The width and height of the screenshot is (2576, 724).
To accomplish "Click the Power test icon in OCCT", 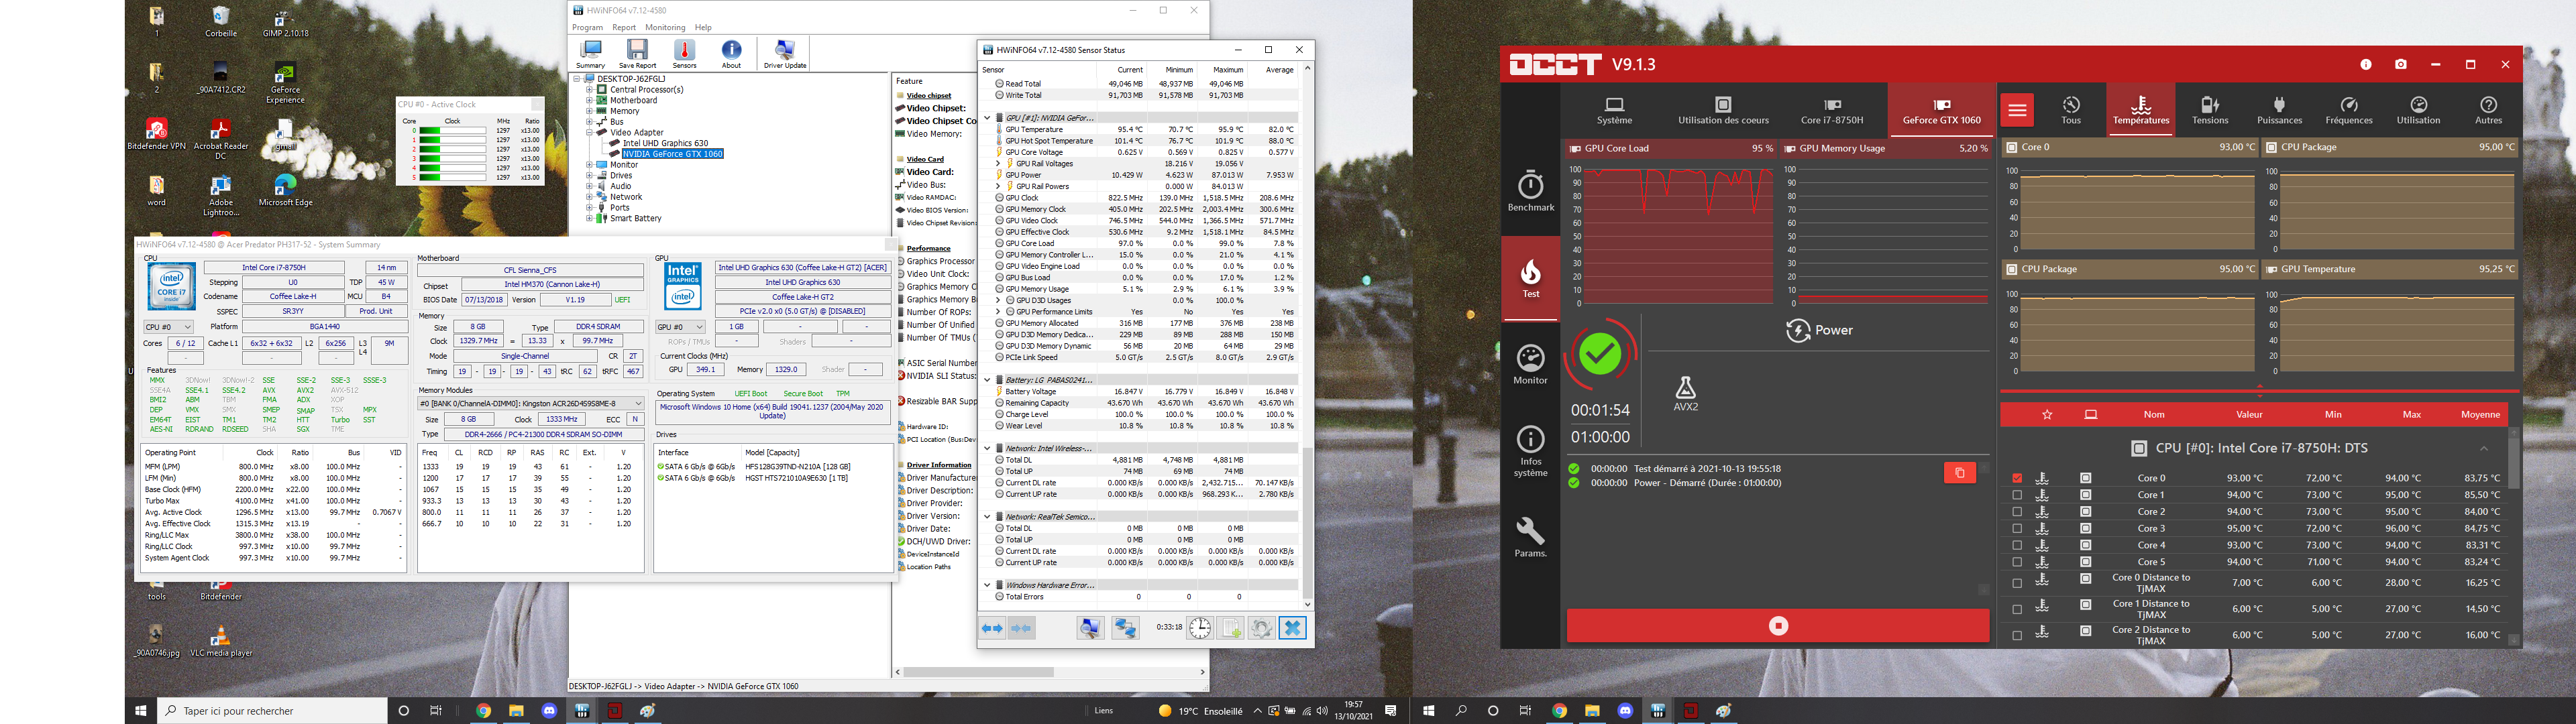I will coord(1819,330).
